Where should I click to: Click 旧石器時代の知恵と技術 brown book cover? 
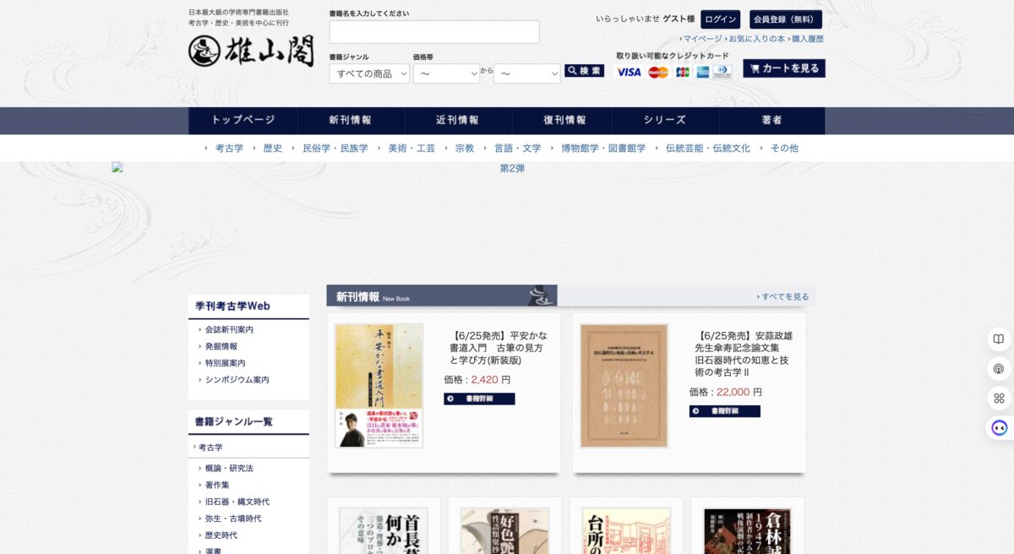[x=624, y=385]
